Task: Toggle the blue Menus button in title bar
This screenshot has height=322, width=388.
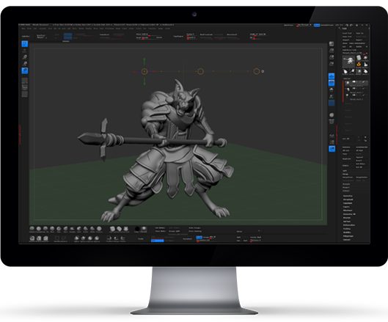Action: tap(317, 25)
